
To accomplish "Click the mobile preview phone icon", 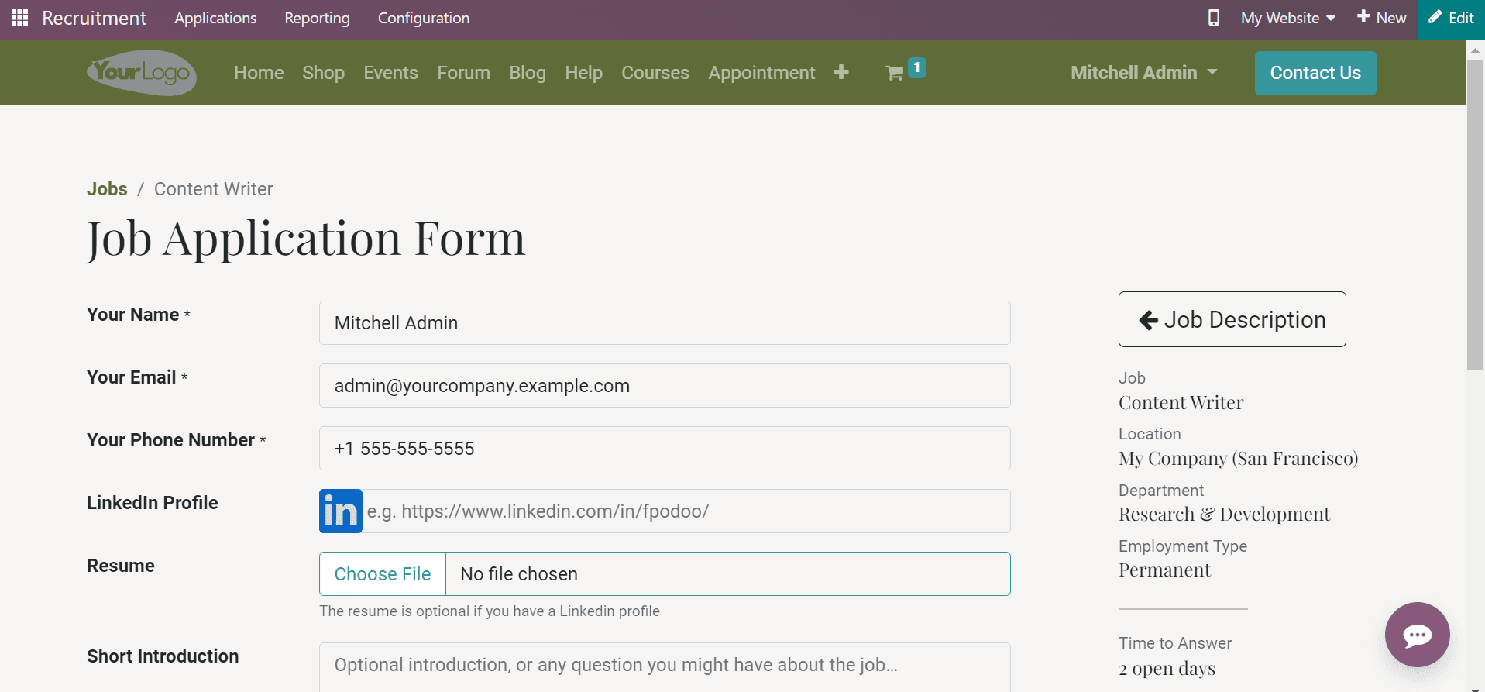I will 1213,18.
